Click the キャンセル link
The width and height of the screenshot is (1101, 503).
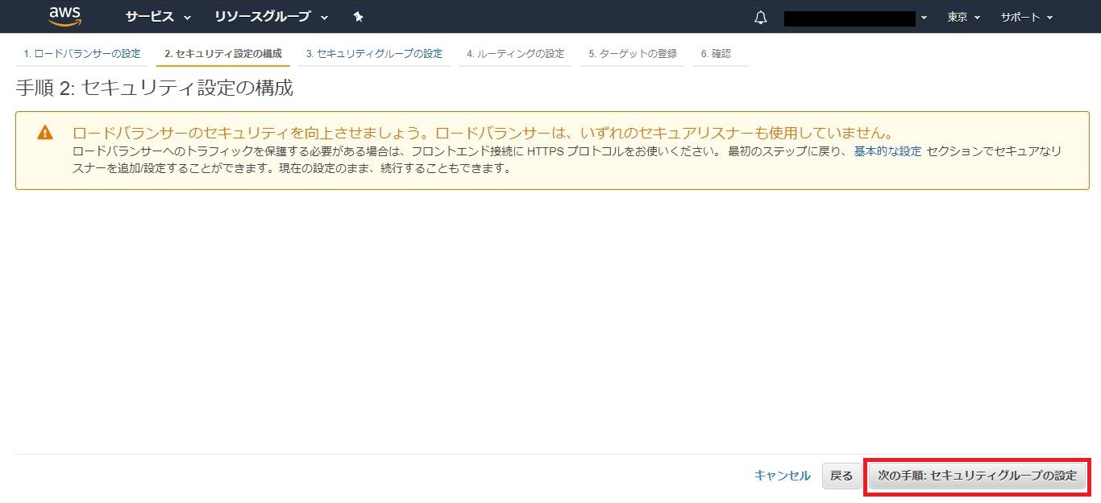[782, 476]
